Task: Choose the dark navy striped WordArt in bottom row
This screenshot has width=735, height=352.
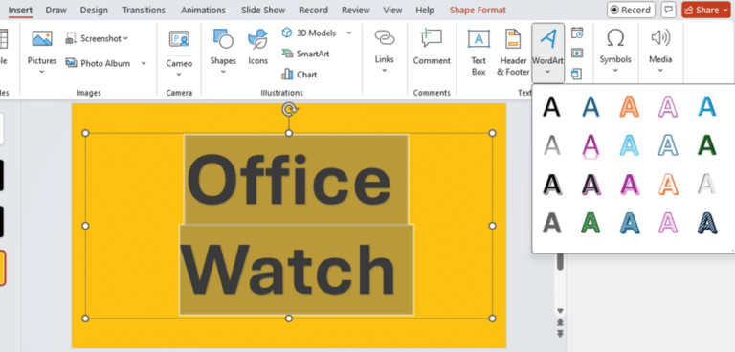Action: pyautogui.click(x=707, y=223)
